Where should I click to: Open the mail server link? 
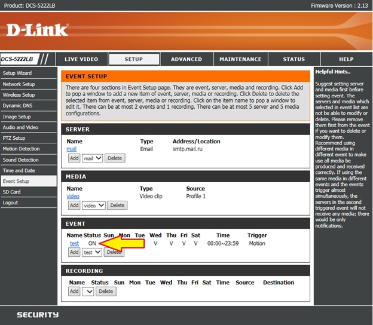[71, 149]
